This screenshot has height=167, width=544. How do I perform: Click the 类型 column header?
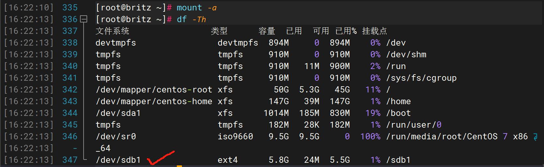[219, 31]
